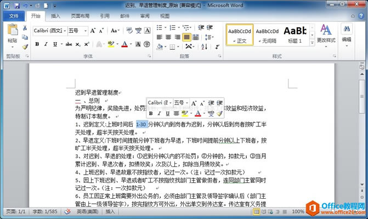Sort the selected text (A-Z icon)
The height and width of the screenshot is (219, 368).
click(205, 47)
